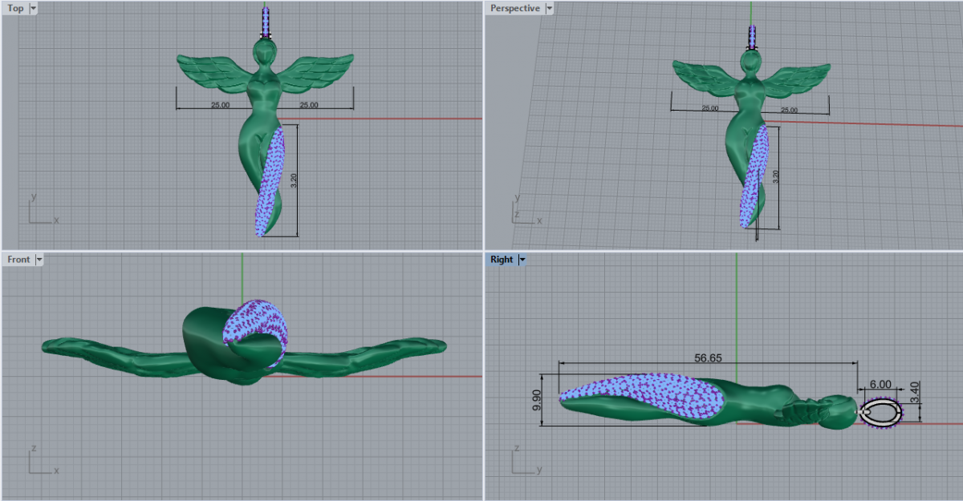Open the Top viewport dropdown arrow
This screenshot has width=963, height=501.
tap(32, 8)
